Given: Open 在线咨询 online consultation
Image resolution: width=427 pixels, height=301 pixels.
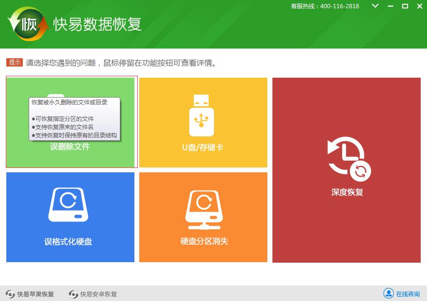Looking at the screenshot, I should 401,294.
